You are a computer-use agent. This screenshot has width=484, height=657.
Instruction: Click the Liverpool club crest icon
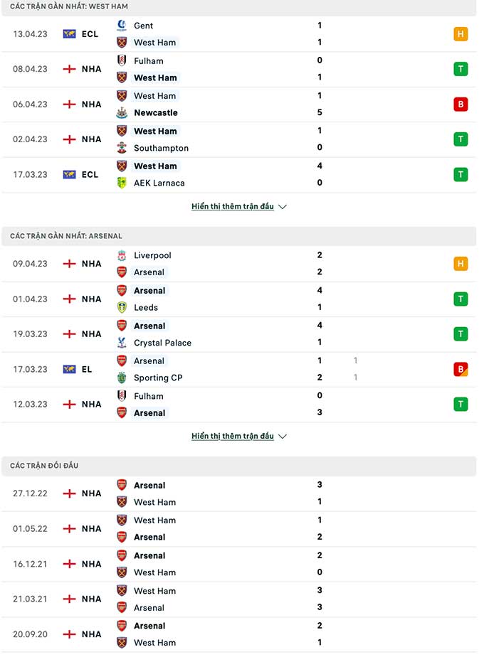pyautogui.click(x=122, y=255)
